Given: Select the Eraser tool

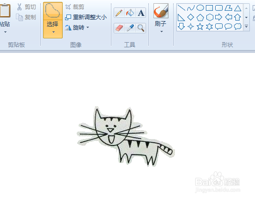Looking at the screenshot, I should point(119,28).
